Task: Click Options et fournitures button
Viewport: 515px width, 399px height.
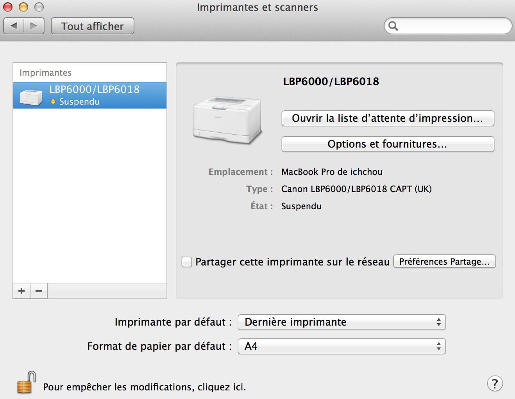Action: click(388, 144)
